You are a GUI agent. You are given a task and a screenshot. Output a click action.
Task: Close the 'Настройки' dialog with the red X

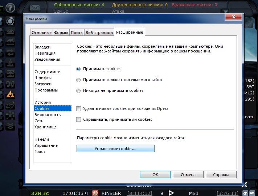point(233,17)
